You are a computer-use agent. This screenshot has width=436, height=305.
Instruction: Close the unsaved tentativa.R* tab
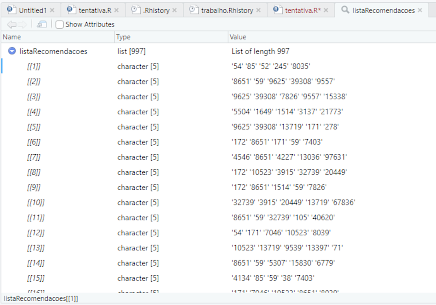pos(326,10)
